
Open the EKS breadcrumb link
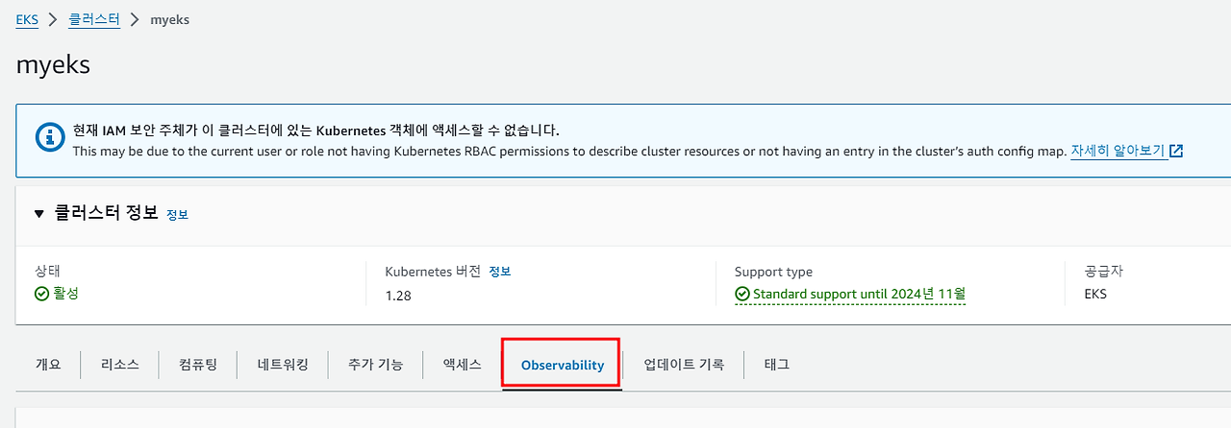tap(27, 19)
